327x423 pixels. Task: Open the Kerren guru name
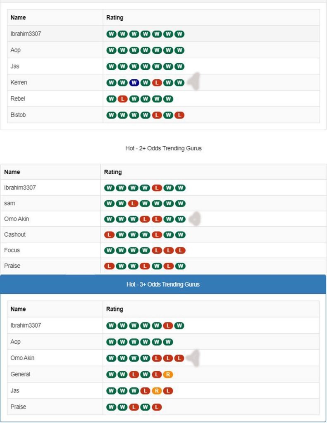[x=19, y=83]
